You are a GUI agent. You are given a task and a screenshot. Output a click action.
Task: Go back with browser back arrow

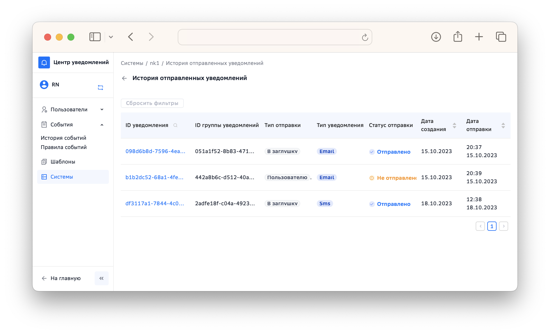pos(131,37)
